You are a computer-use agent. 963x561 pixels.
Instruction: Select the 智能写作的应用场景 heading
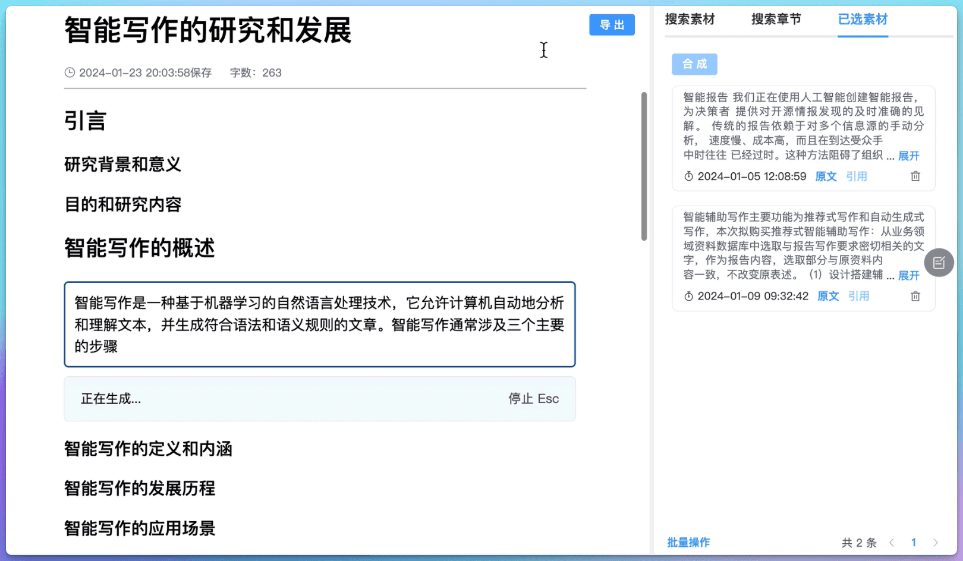pyautogui.click(x=140, y=528)
